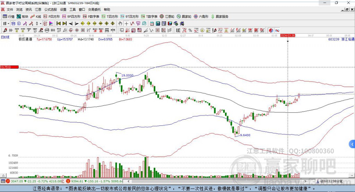
Task: Click the P四方形 button
Action: [x=52, y=17]
